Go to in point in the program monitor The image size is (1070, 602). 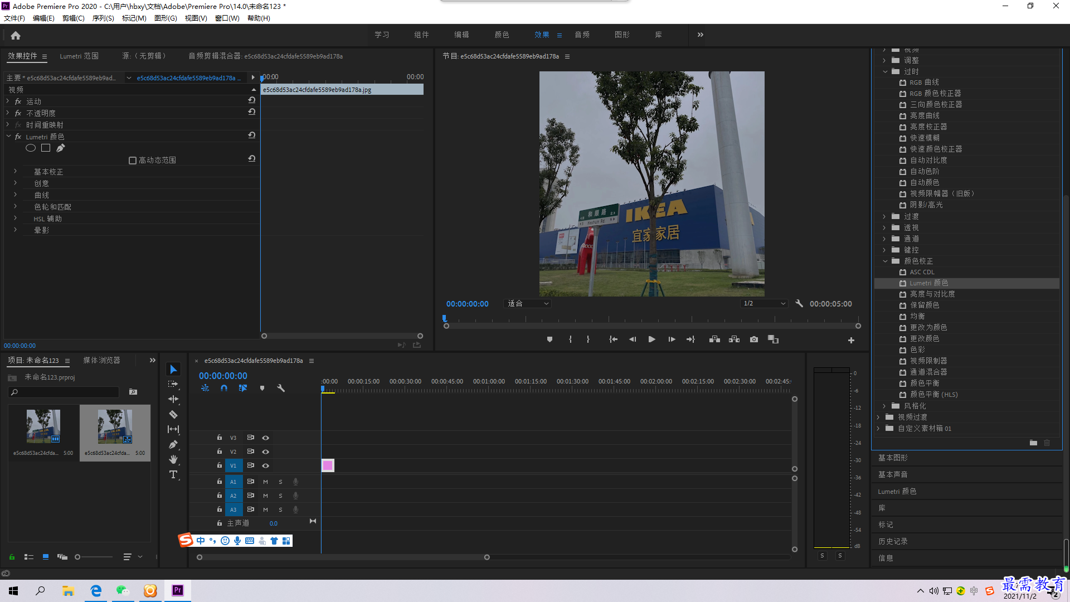613,339
